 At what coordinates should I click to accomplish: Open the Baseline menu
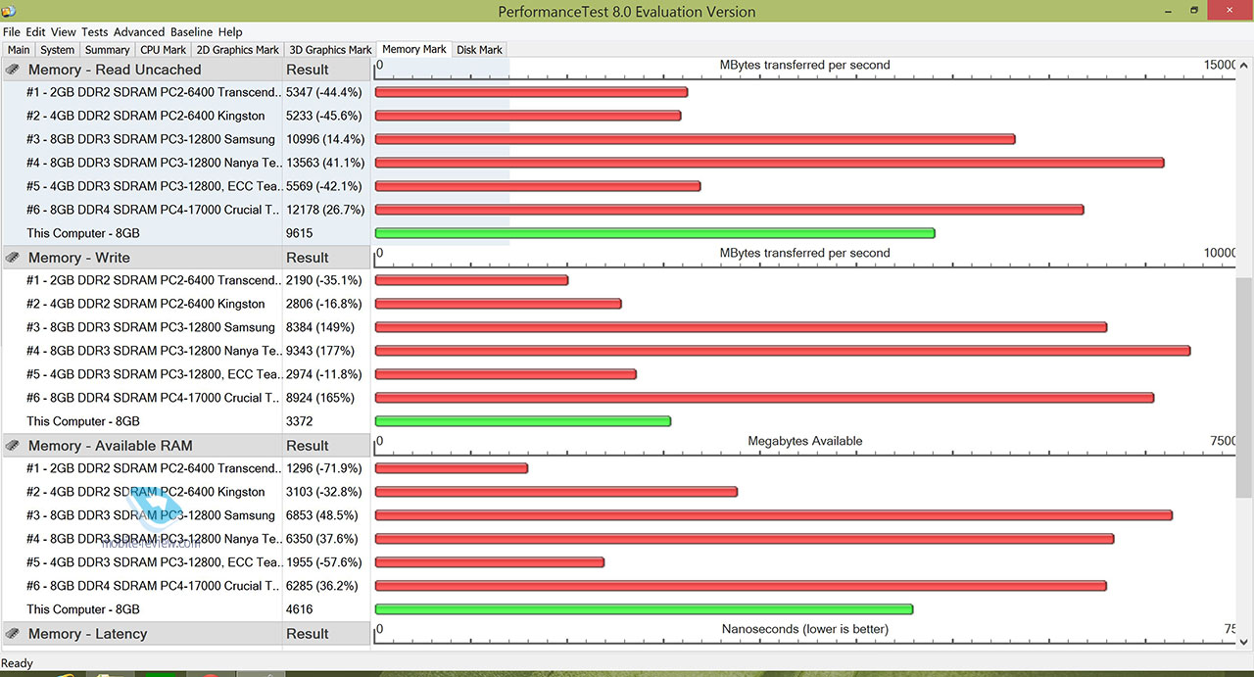(x=192, y=32)
